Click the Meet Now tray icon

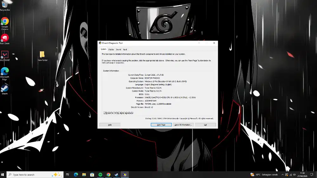click(287, 175)
